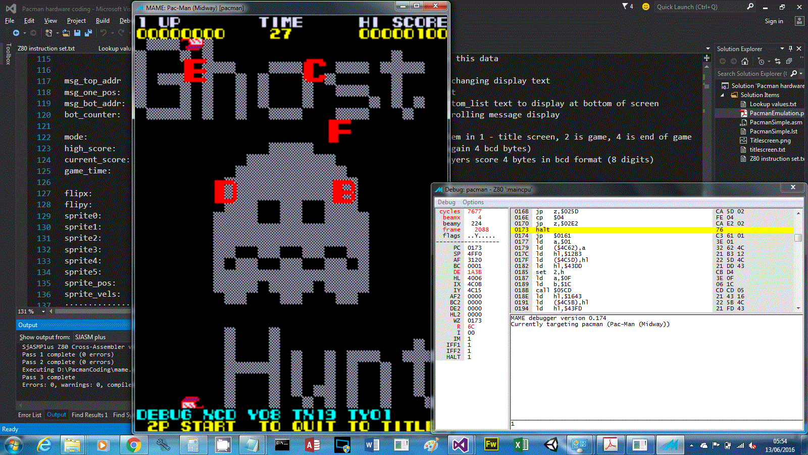808x455 pixels.
Task: Open the Project menu
Action: pyautogui.click(x=76, y=21)
